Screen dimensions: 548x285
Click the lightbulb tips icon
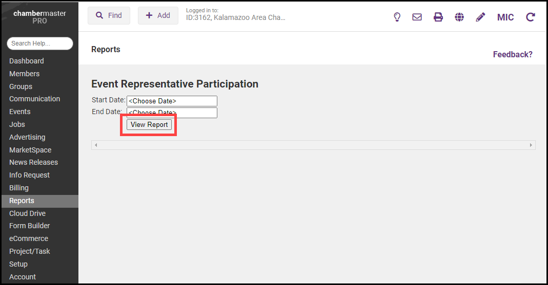click(x=397, y=17)
